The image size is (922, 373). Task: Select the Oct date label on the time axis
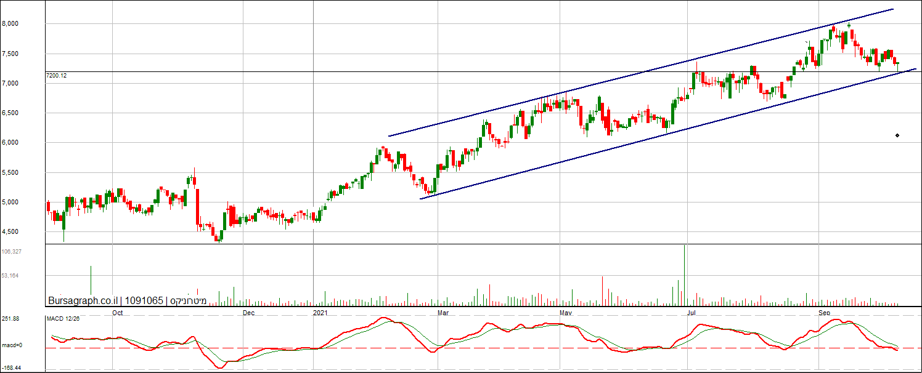click(118, 313)
